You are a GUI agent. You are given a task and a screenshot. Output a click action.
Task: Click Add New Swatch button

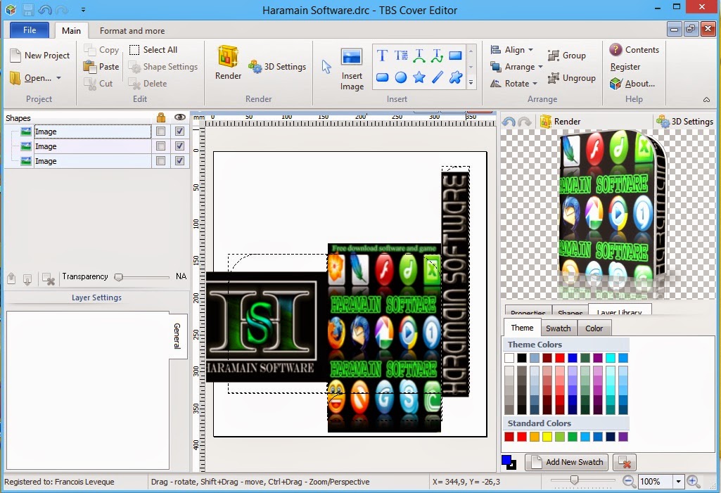(566, 462)
